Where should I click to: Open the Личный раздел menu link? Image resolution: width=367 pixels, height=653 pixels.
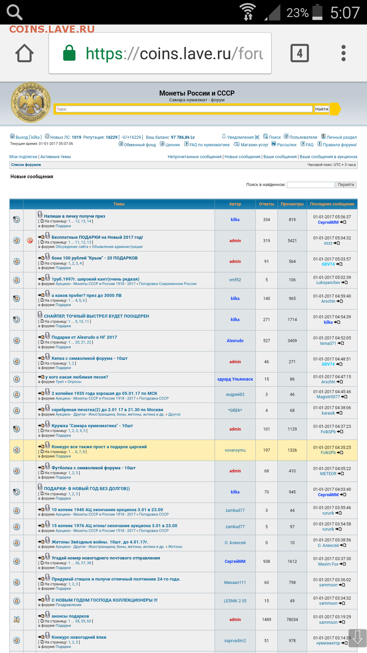tap(342, 137)
